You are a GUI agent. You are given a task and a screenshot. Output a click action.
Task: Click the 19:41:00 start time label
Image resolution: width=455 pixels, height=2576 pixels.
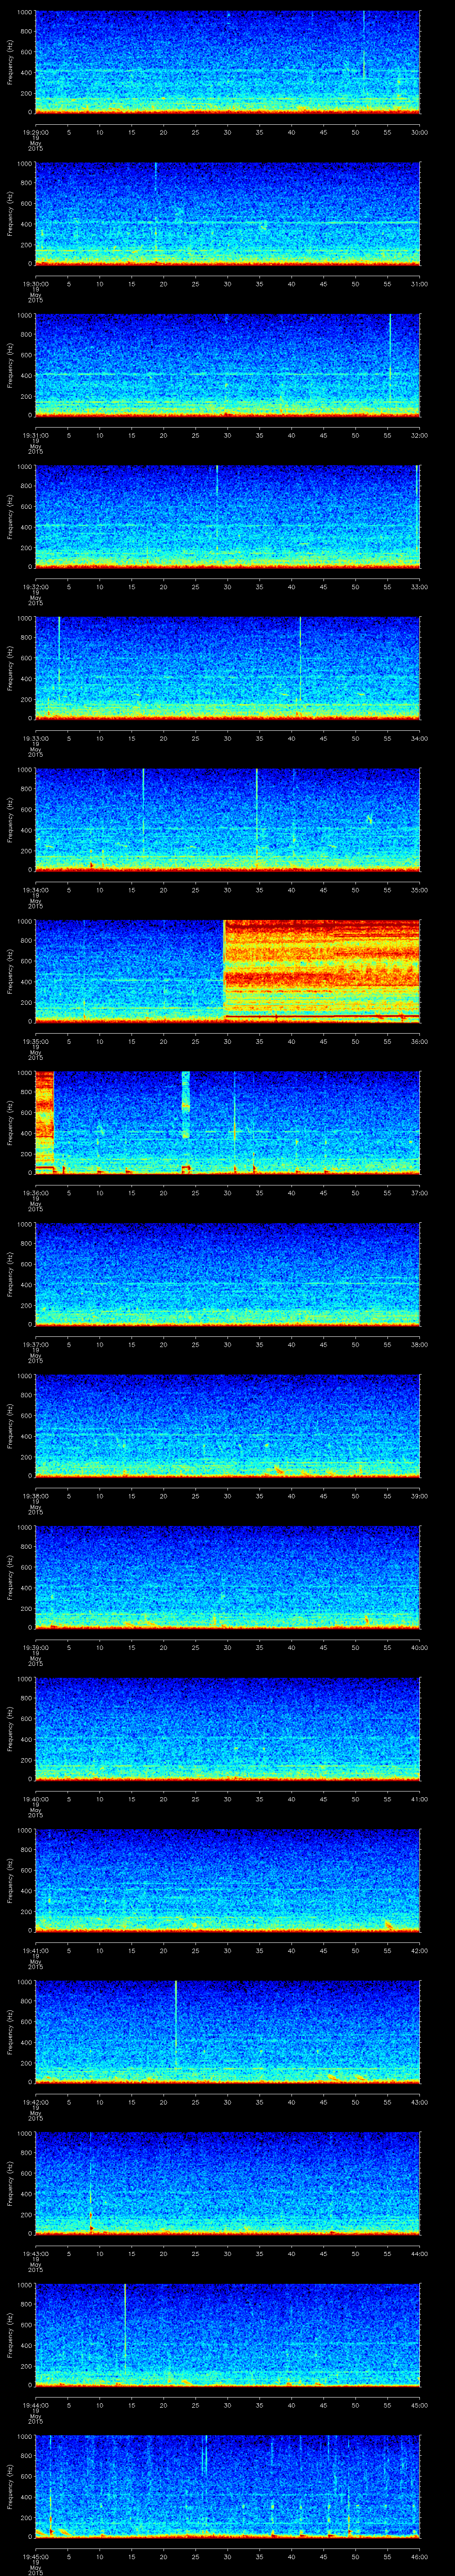pyautogui.click(x=35, y=1949)
